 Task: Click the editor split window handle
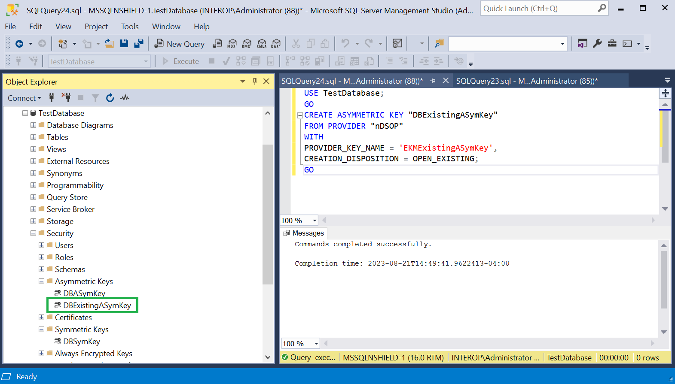[x=665, y=93]
